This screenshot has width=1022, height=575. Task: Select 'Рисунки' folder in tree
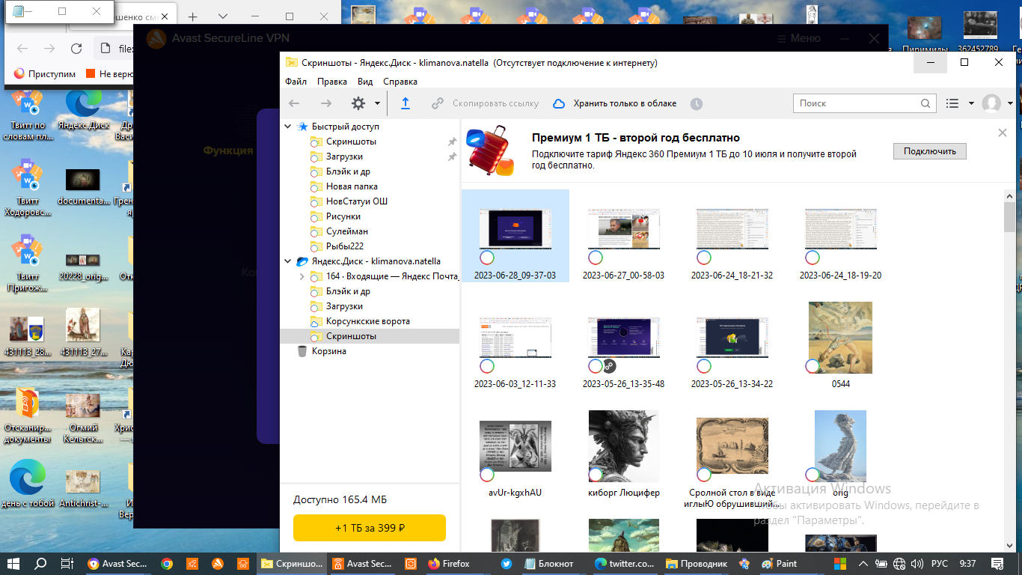pos(343,216)
